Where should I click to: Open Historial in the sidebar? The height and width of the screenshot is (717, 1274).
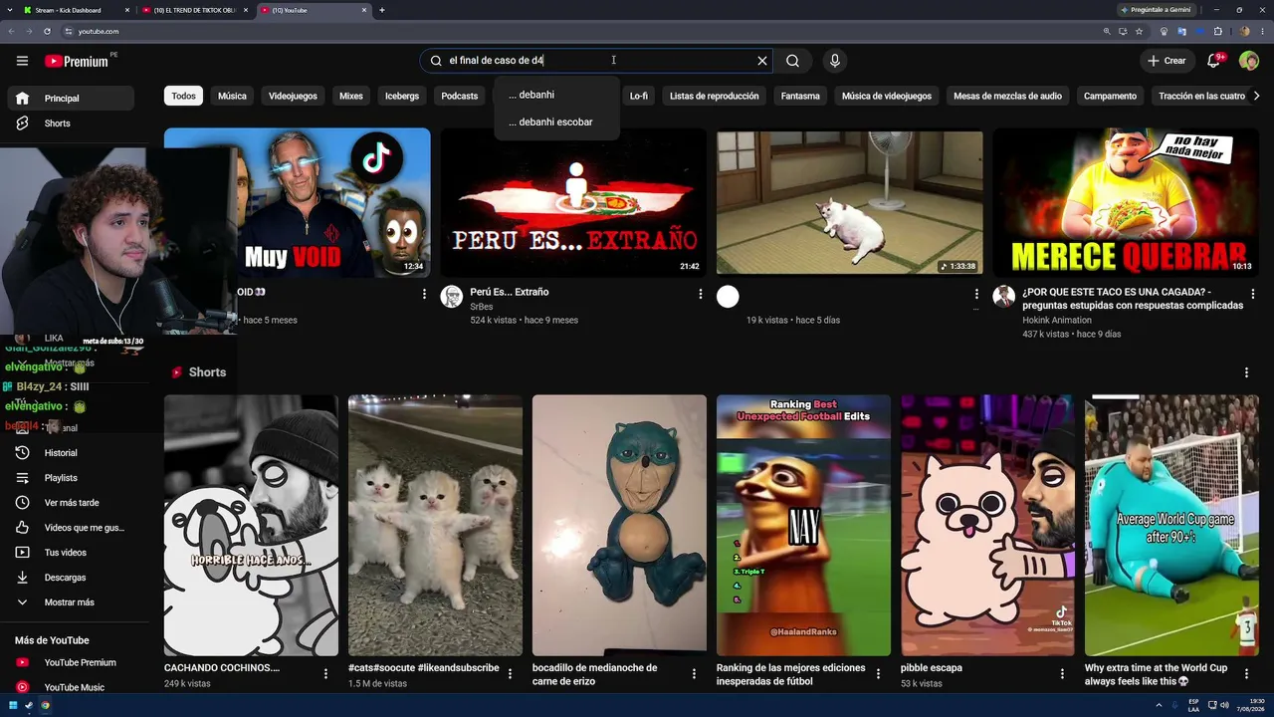point(70,453)
